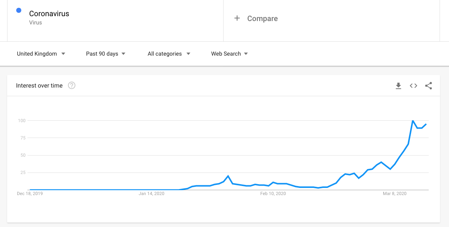Screen dimensions: 449x227
Task: Click the Jan 14, 2020 axis label
Action: 151,194
